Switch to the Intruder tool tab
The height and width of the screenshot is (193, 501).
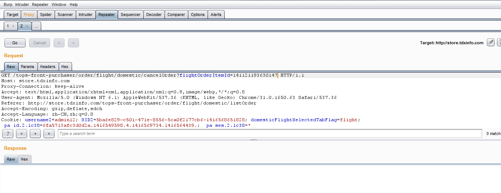(85, 15)
